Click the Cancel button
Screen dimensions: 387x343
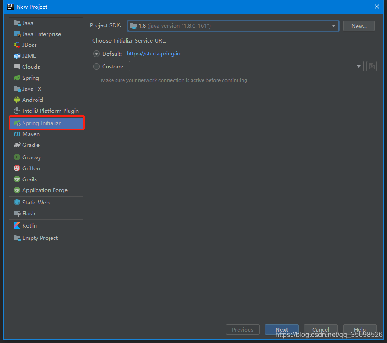click(321, 329)
